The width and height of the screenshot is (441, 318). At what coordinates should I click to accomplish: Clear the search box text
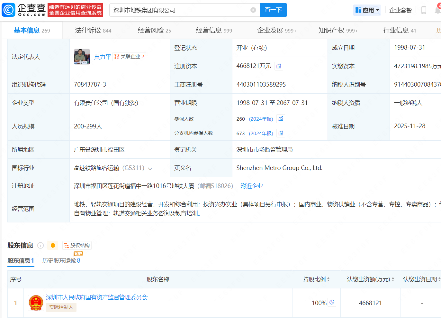pos(253,10)
